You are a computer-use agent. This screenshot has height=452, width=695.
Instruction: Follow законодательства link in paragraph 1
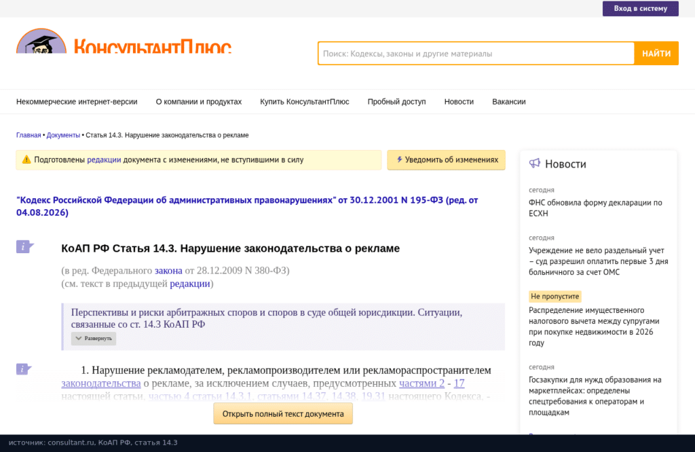[x=101, y=383]
